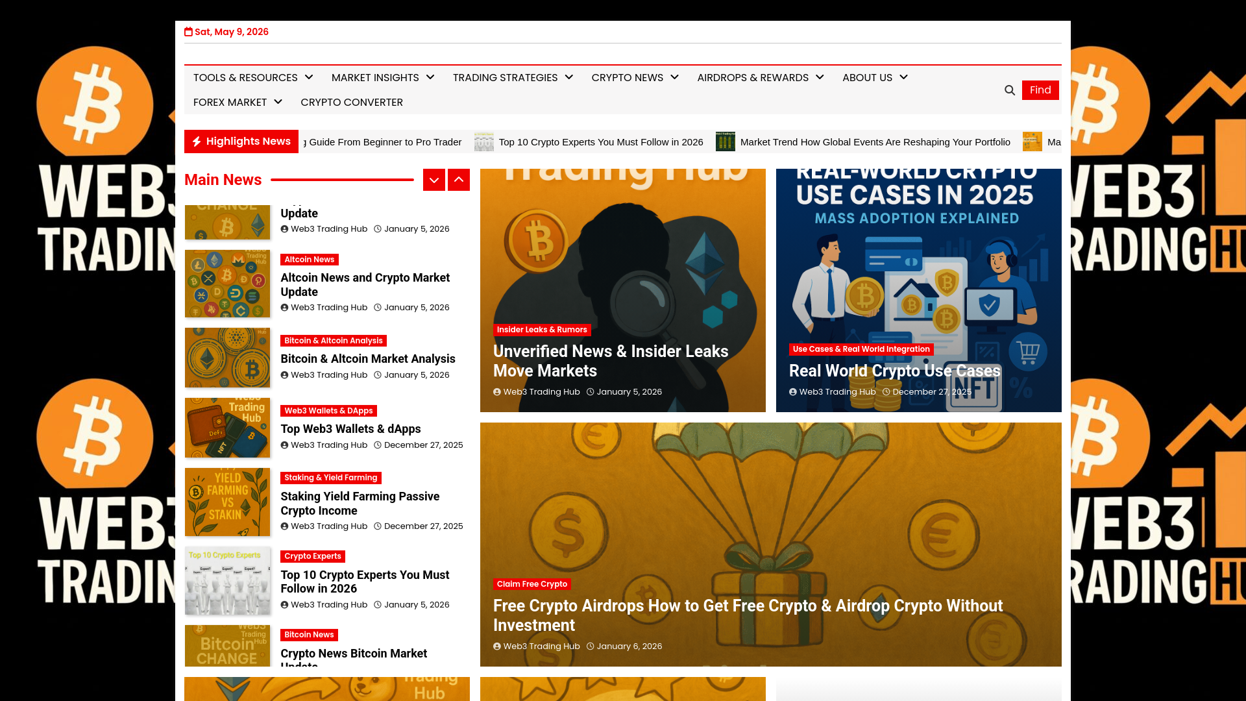Open the Crypto News menu
This screenshot has width=1246, height=701.
[627, 78]
